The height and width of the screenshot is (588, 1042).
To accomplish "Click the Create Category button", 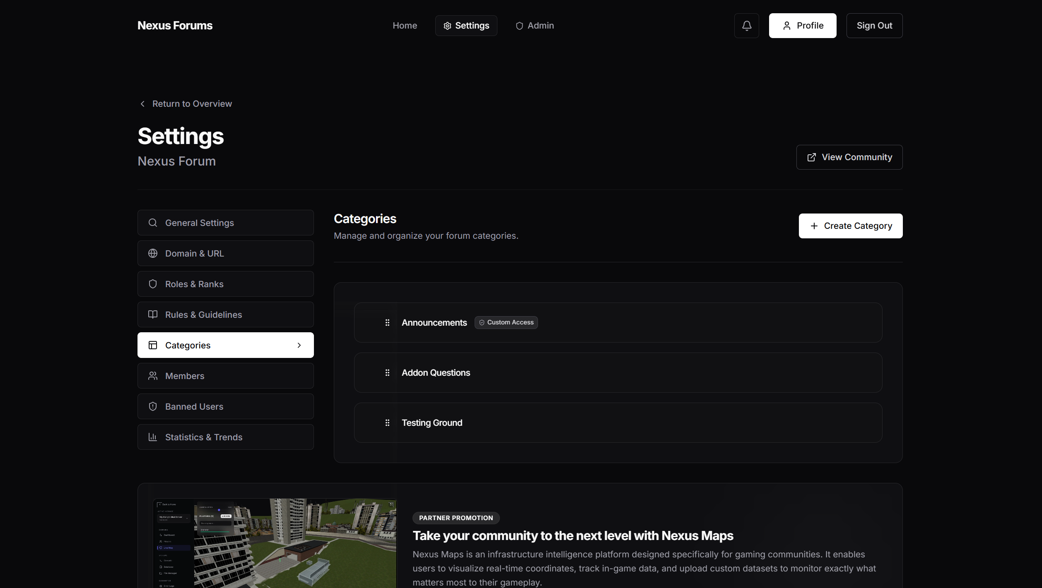I will [851, 226].
